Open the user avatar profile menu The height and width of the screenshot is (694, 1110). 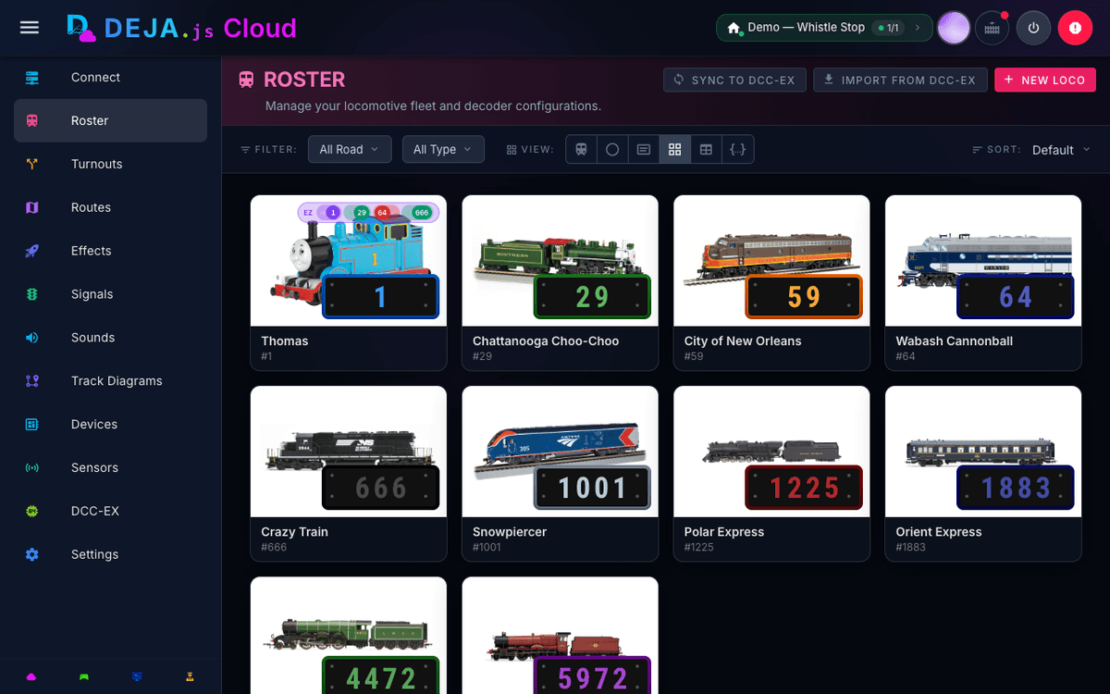pos(954,28)
